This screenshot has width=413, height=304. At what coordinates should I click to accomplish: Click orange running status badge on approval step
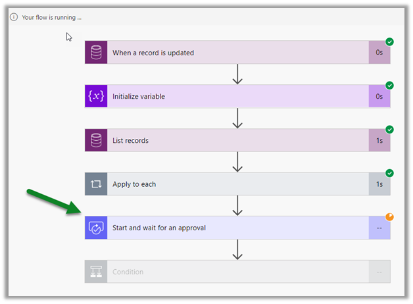coord(389,216)
